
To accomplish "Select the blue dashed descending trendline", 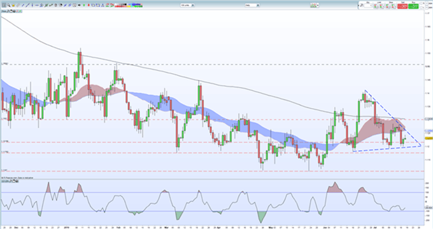I will (x=392, y=117).
